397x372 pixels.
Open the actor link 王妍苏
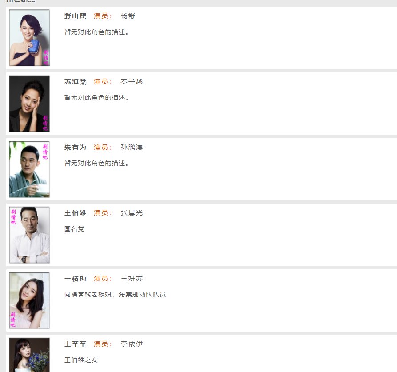132,279
